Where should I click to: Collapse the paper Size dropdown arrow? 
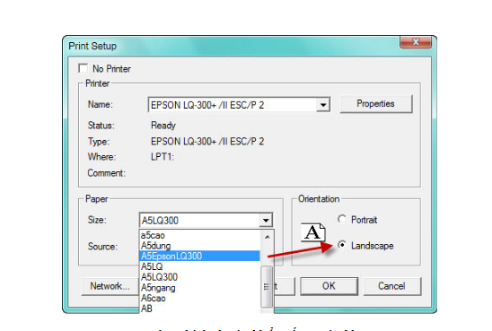tap(266, 221)
